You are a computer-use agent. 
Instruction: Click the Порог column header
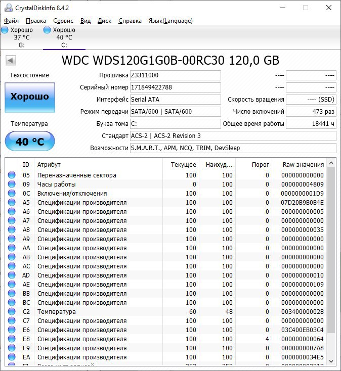click(x=253, y=165)
